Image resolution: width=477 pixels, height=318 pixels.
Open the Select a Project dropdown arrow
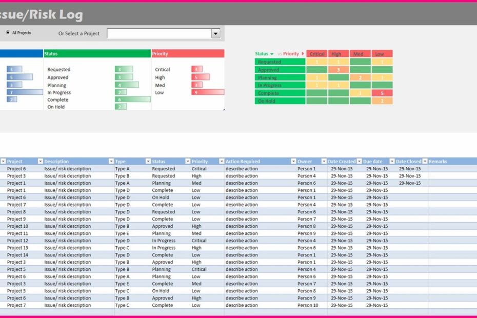coord(216,33)
